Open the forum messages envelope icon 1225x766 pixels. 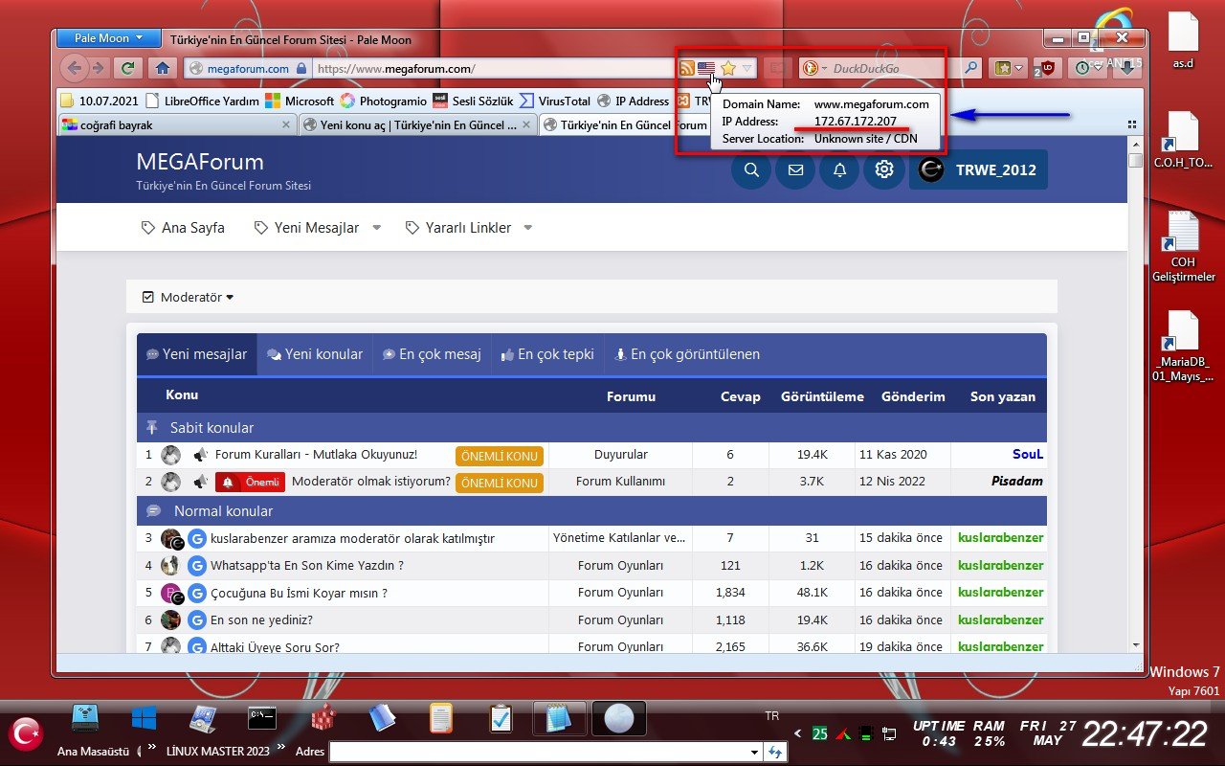point(795,169)
